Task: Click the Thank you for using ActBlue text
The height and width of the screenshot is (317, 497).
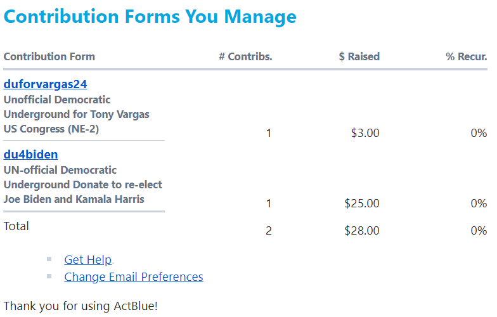Action: [81, 306]
